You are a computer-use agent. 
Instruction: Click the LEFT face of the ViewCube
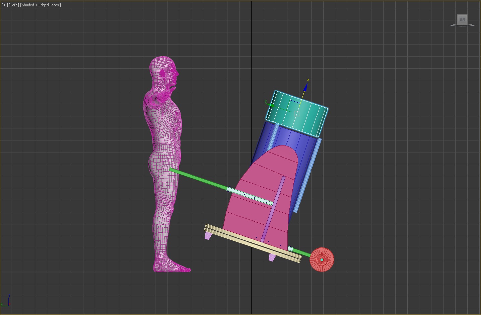462,19
